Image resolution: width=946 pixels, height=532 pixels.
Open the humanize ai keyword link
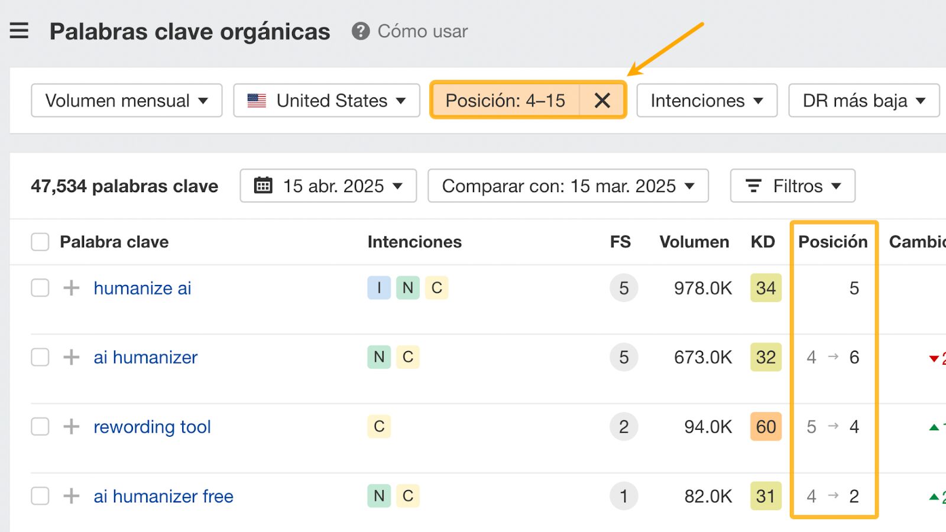tap(142, 288)
